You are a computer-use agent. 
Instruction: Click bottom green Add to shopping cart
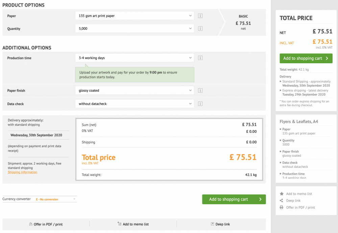234,199
